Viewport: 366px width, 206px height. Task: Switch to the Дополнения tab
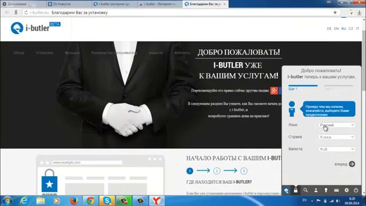pyautogui.click(x=23, y=4)
